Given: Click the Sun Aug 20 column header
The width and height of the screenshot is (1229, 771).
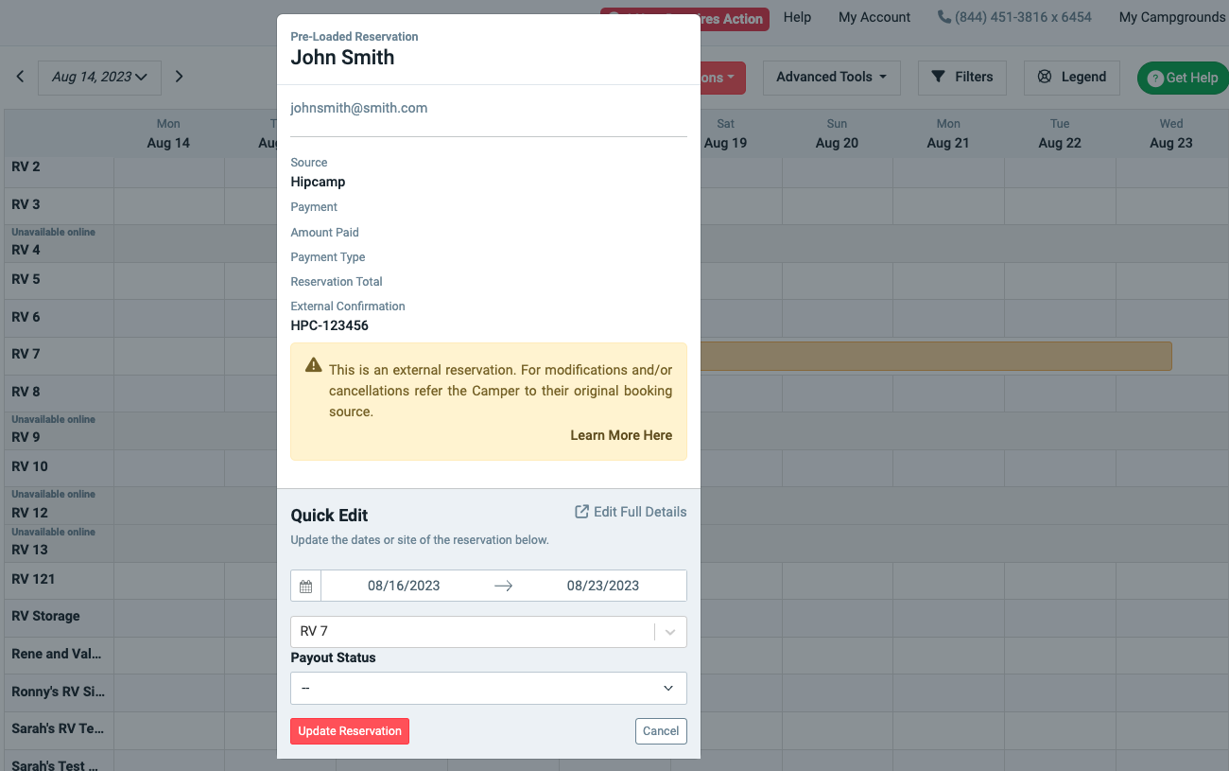Looking at the screenshot, I should (x=837, y=133).
